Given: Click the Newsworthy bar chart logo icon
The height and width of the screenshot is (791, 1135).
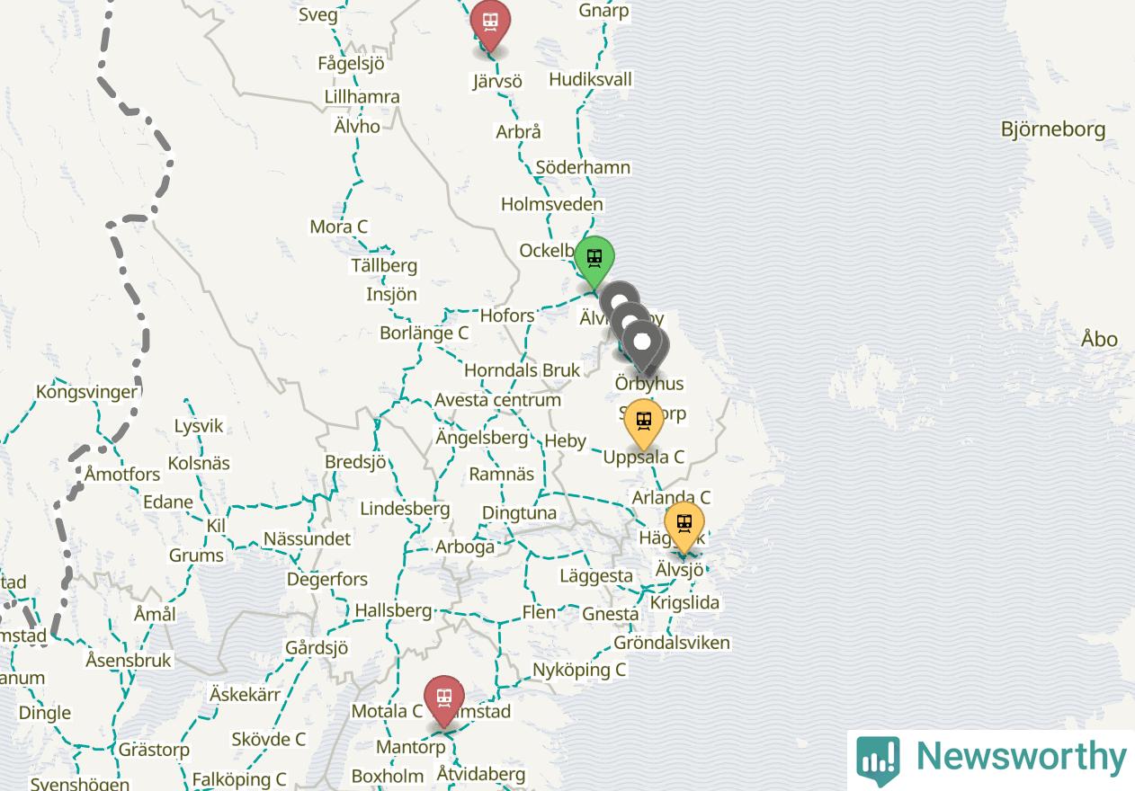Looking at the screenshot, I should pos(878,760).
